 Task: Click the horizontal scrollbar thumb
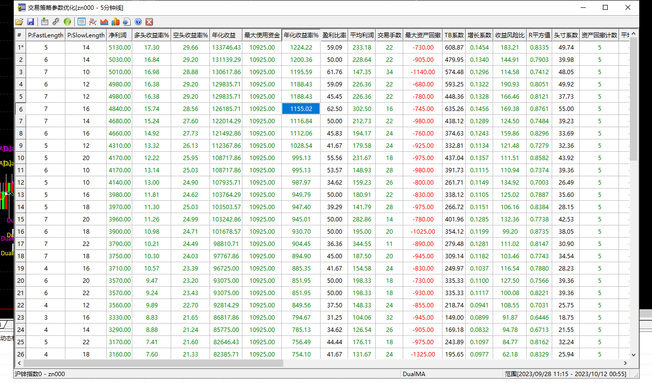[153, 363]
